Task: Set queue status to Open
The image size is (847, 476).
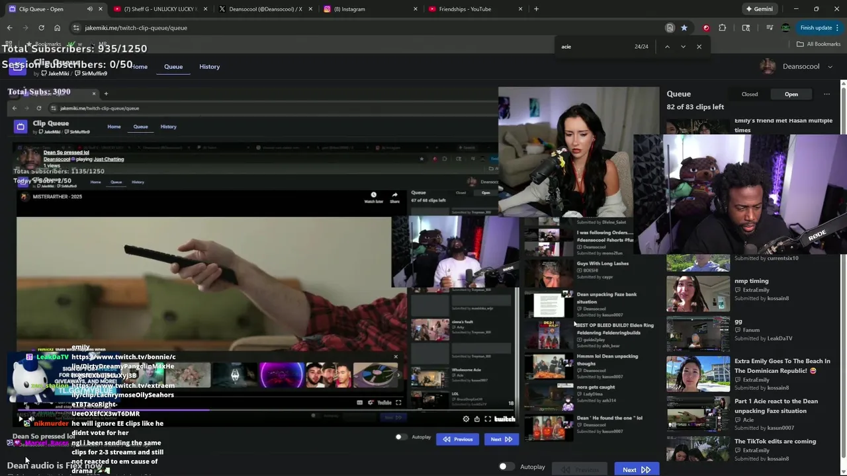Action: [x=791, y=94]
